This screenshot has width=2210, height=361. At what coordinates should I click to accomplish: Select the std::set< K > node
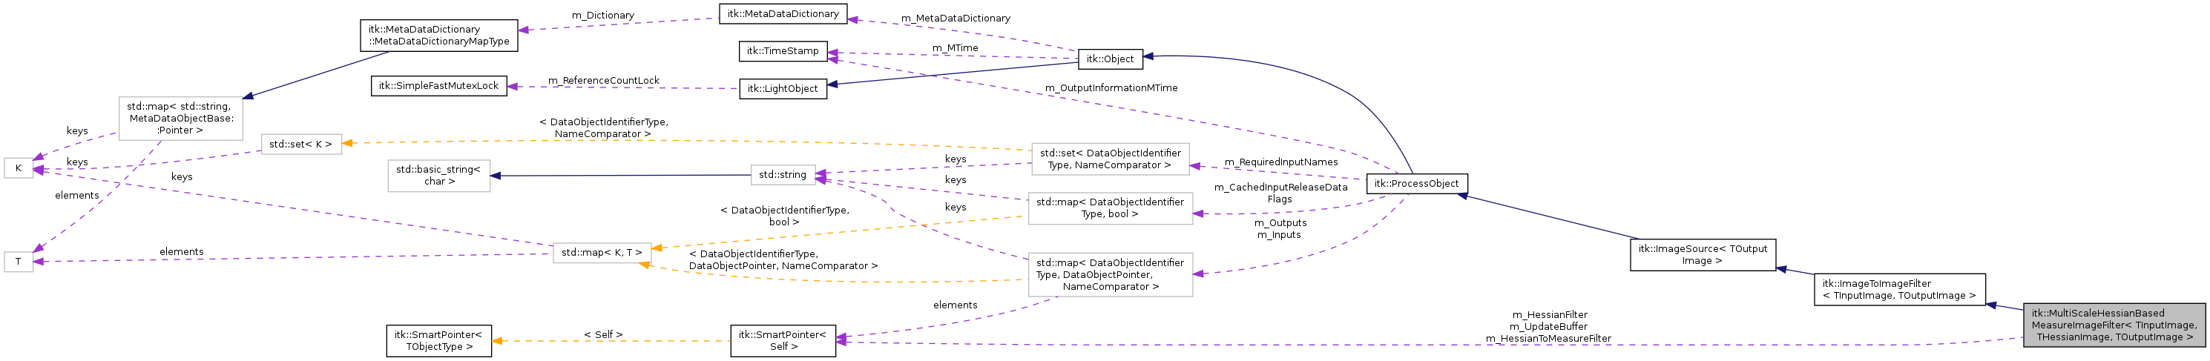tap(300, 144)
